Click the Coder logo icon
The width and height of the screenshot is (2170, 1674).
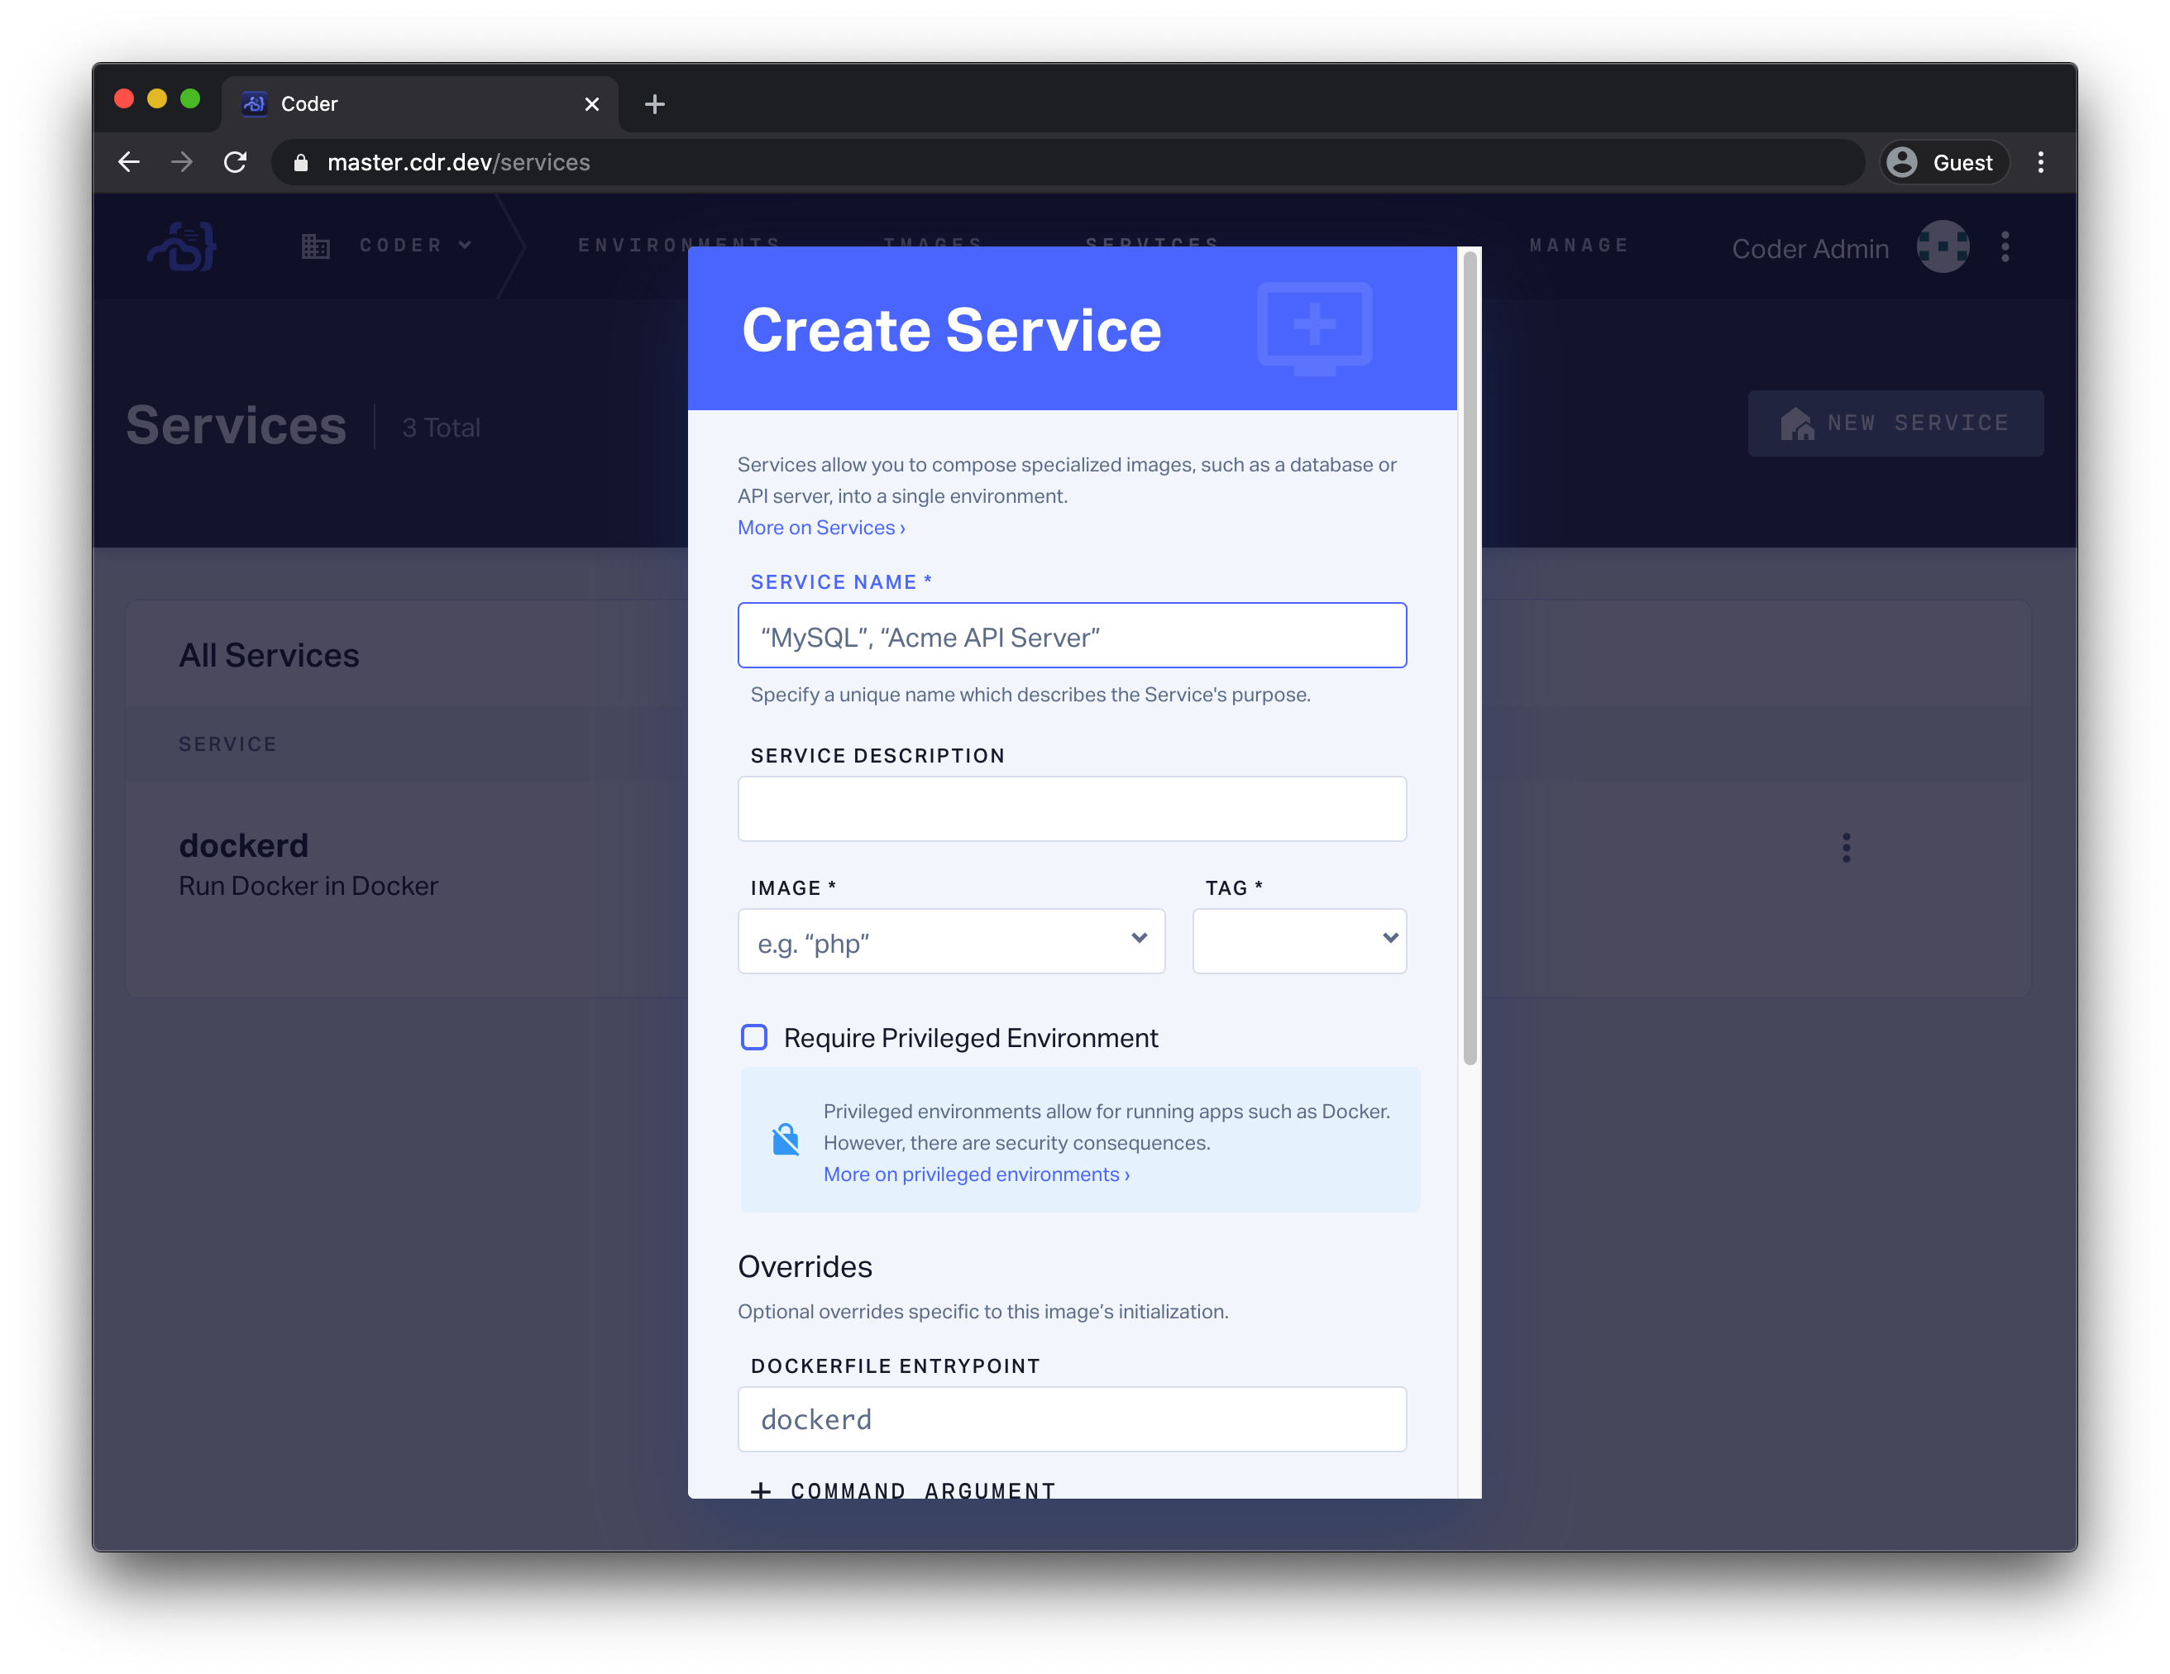pos(183,246)
